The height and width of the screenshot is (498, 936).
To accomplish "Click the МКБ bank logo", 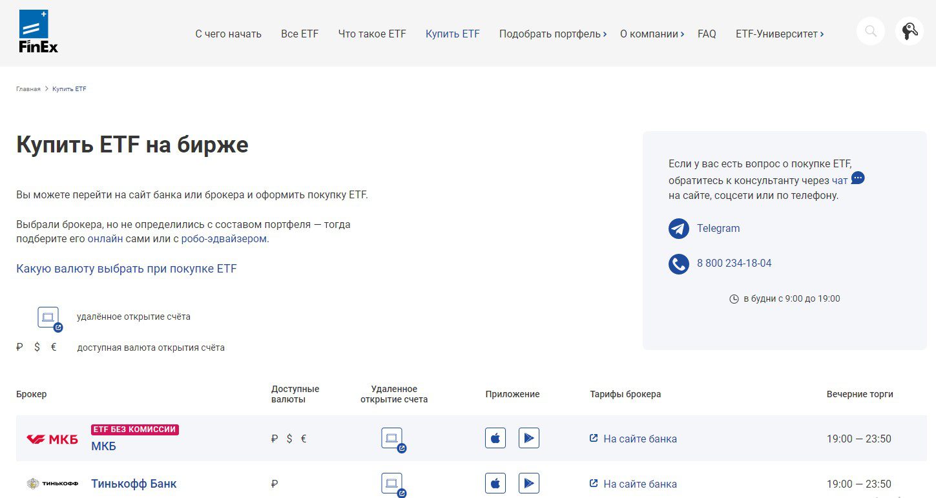I will click(52, 439).
